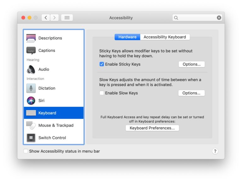Click the Captions speech-bubble icon
The height and width of the screenshot is (182, 242).
(31, 51)
